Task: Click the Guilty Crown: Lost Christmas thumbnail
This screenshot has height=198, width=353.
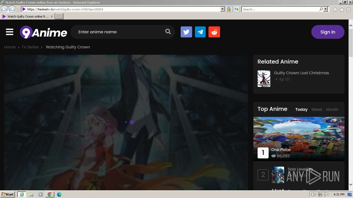Action: click(264, 79)
